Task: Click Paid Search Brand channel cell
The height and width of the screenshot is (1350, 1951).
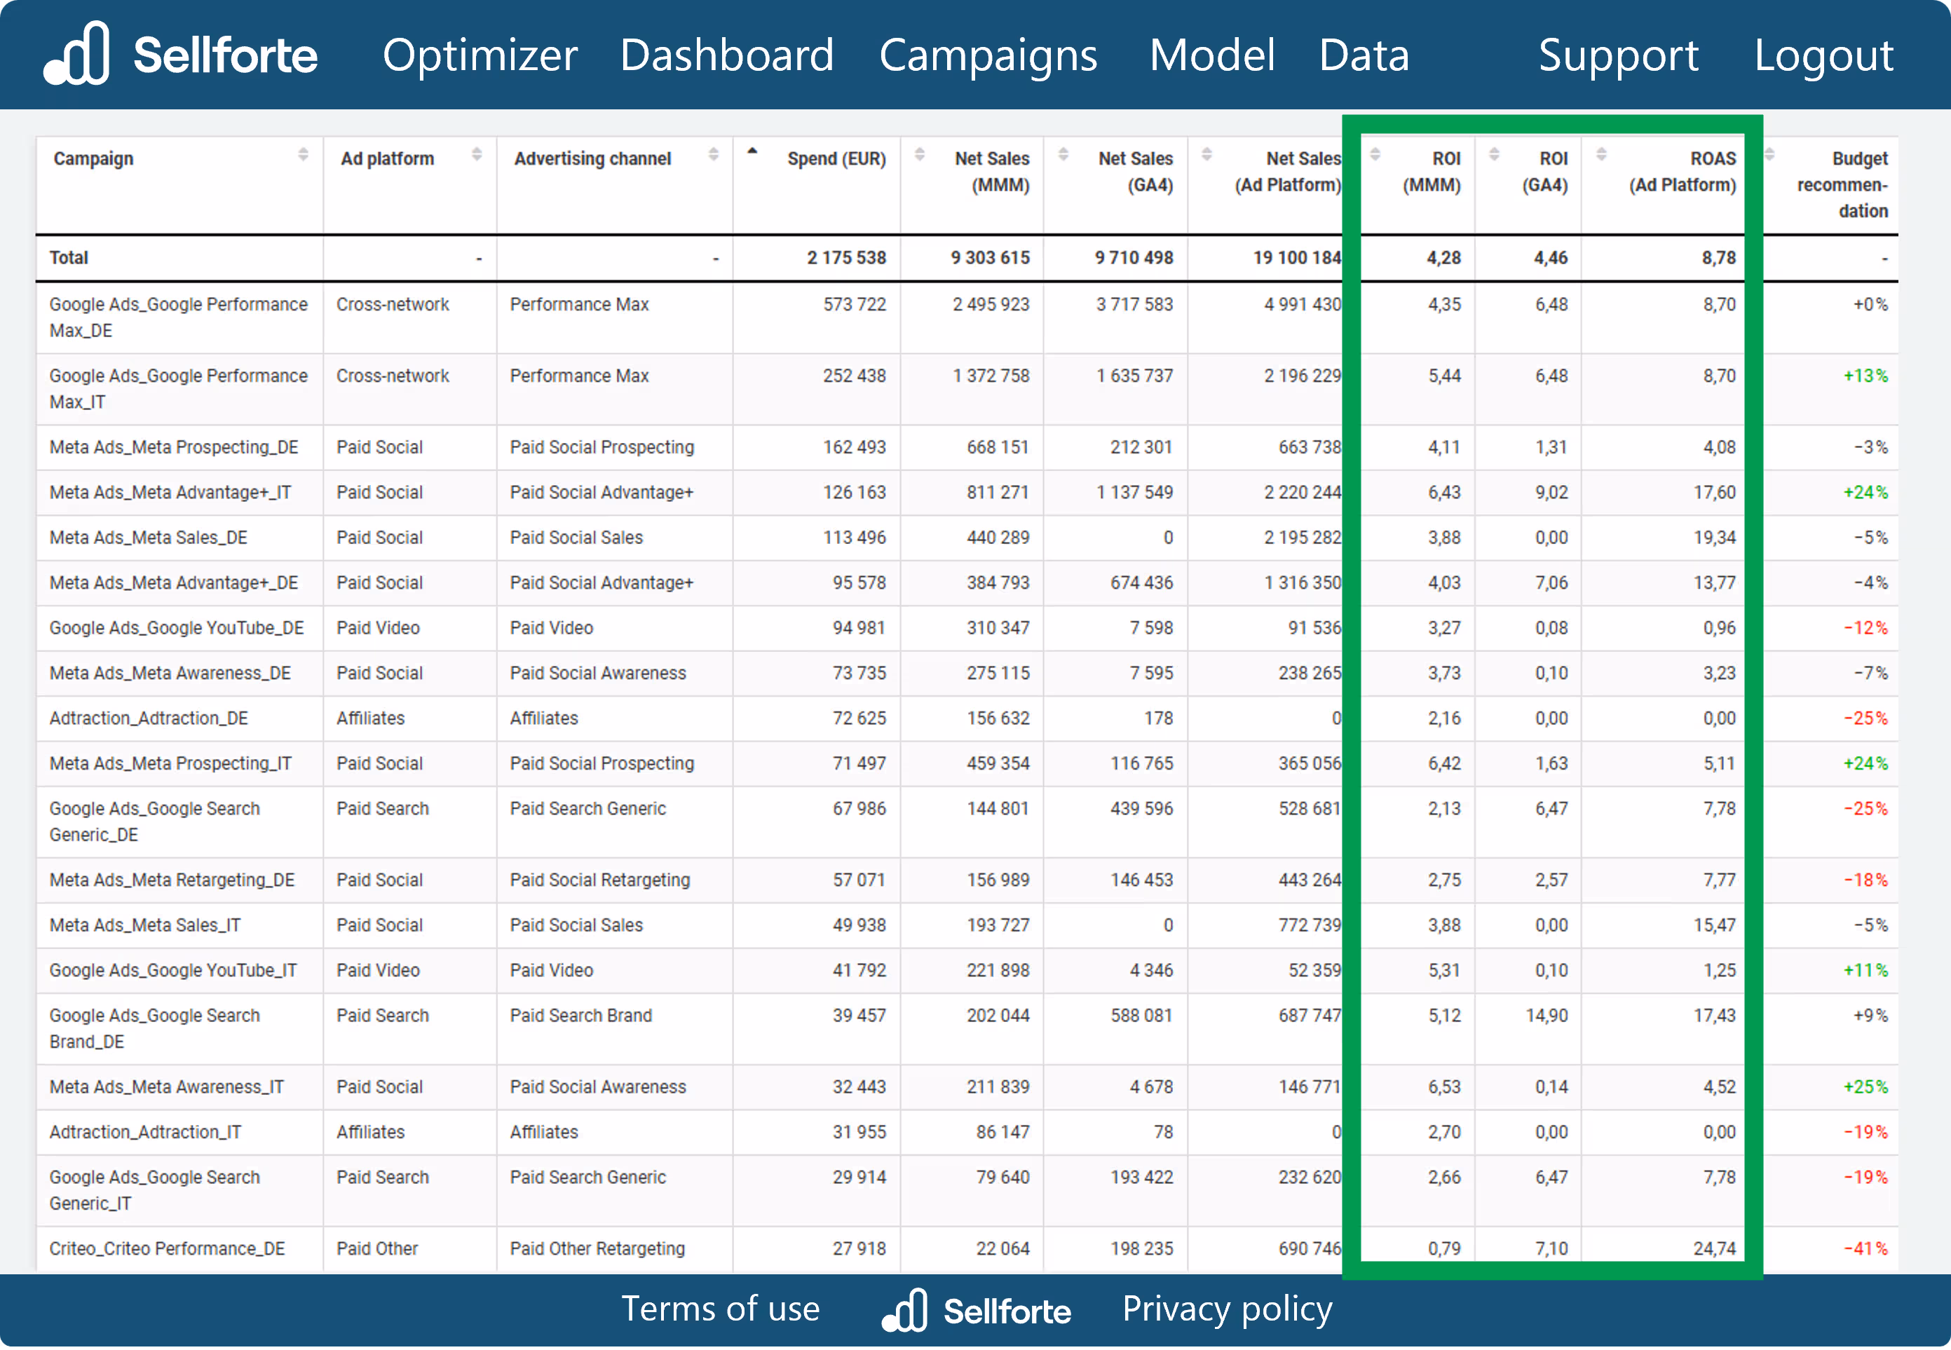Action: tap(581, 1016)
